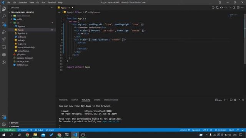Image resolution: width=246 pixels, height=138 pixels.
Task: Click the ESLint status bar item
Action: tap(231, 130)
